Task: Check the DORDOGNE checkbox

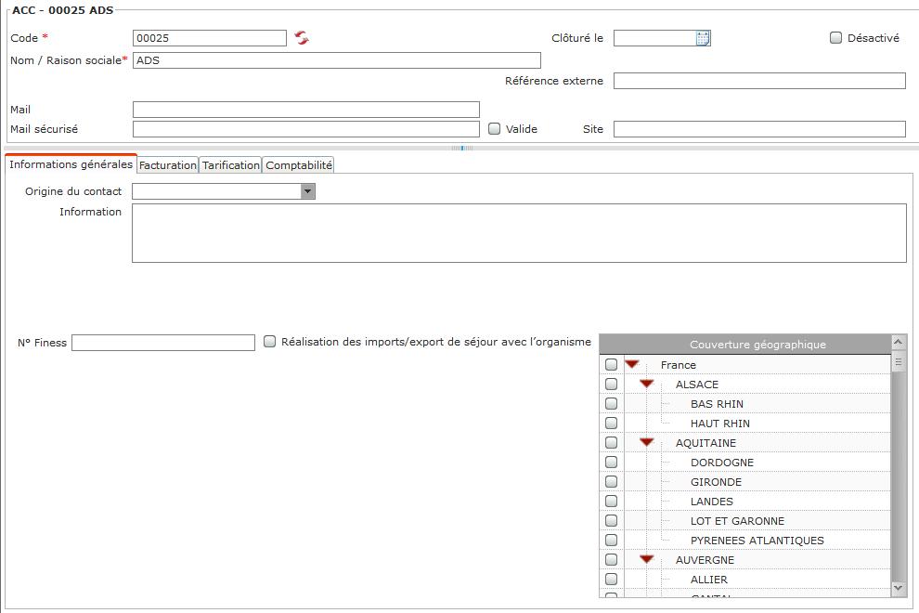Action: pyautogui.click(x=612, y=463)
